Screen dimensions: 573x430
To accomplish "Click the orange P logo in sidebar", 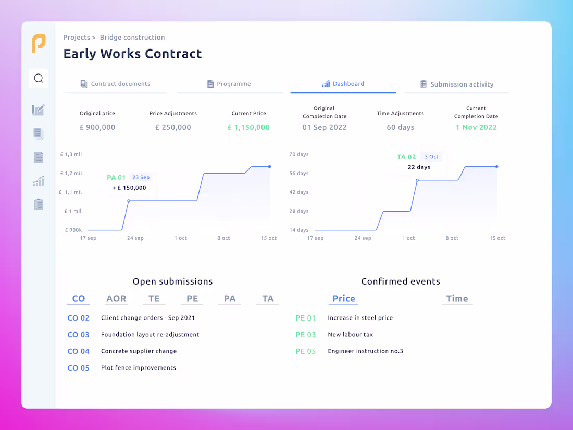I will click(x=39, y=44).
